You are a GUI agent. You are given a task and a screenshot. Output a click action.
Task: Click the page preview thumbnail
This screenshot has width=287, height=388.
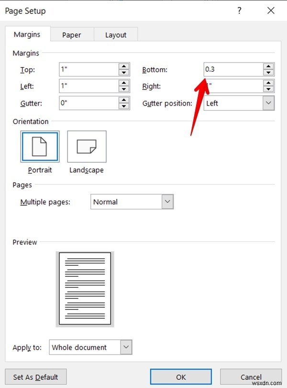click(85, 289)
